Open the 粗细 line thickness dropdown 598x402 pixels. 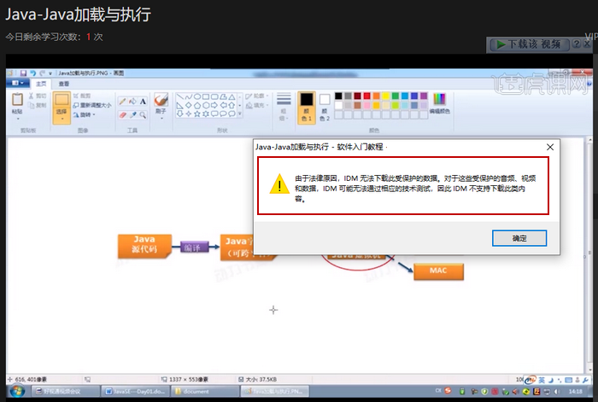tap(284, 107)
